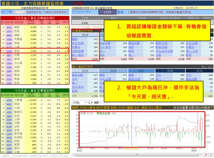Open stock code 3037 link
The image size is (214, 158).
tap(9, 55)
